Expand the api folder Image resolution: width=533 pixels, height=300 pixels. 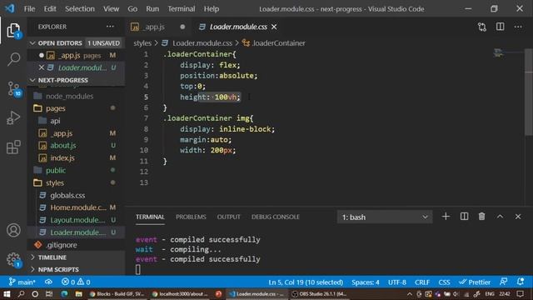pyautogui.click(x=76, y=121)
